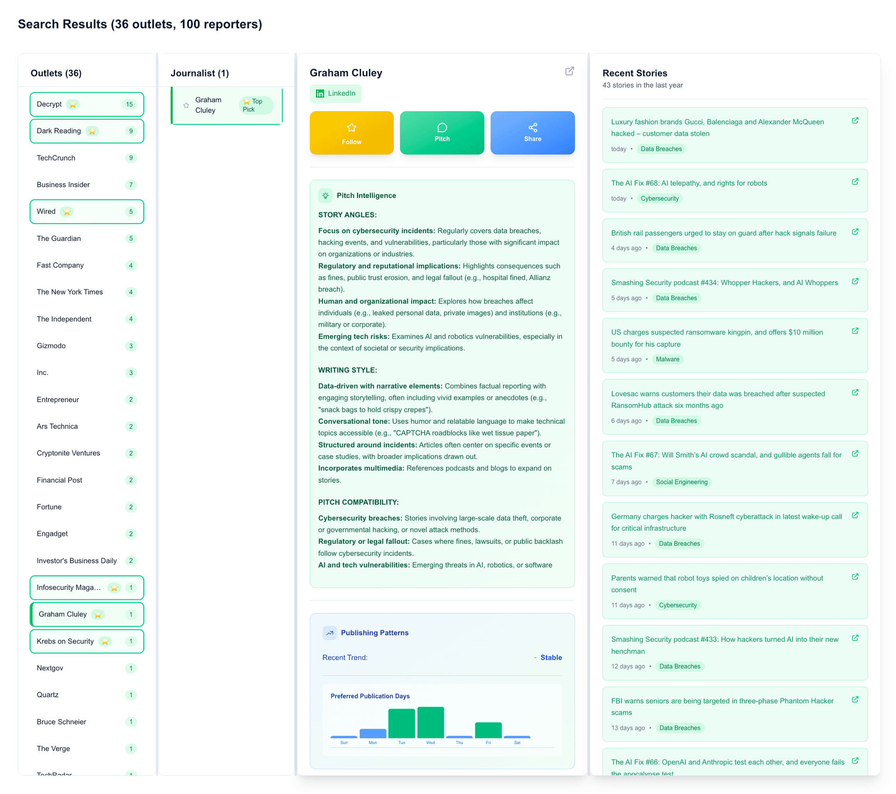
Task: Open AI Fix #68 story external link icon
Action: tap(855, 182)
